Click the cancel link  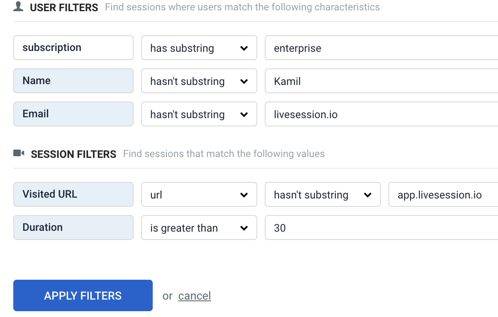coord(194,296)
